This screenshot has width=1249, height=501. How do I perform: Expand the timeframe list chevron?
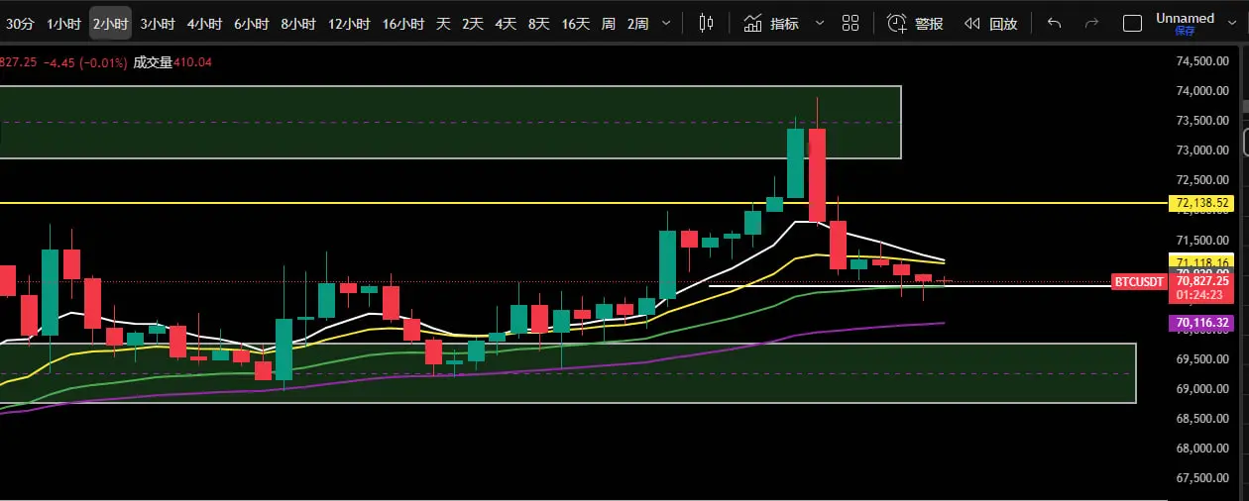point(665,23)
